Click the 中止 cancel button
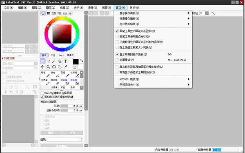Screen dimensions: 245x153 73,133
